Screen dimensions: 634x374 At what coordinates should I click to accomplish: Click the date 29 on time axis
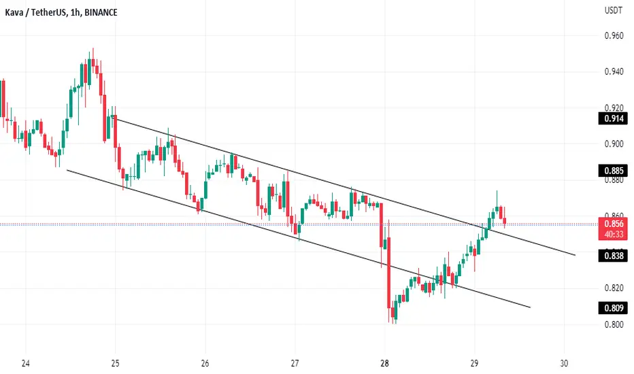pyautogui.click(x=474, y=363)
